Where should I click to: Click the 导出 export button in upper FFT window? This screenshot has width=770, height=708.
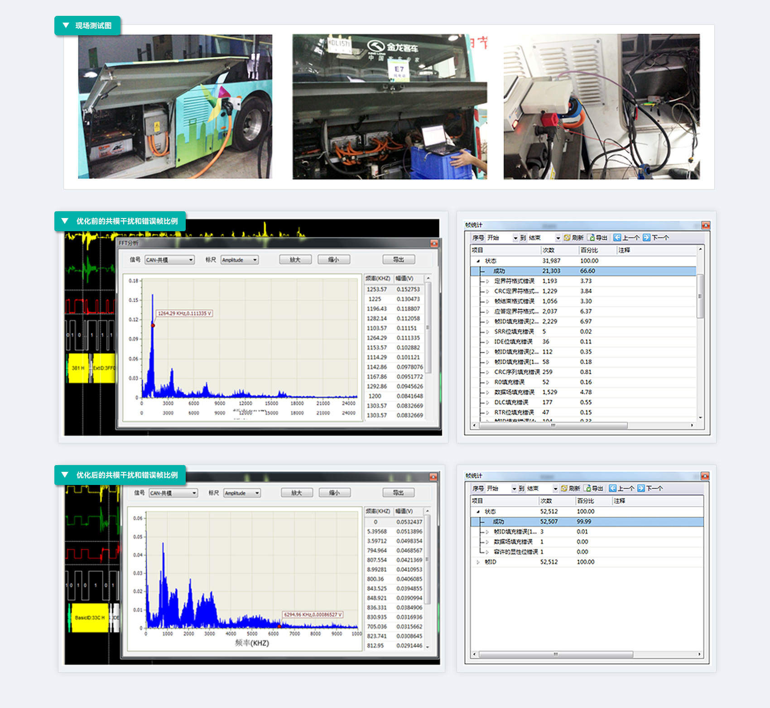point(399,260)
